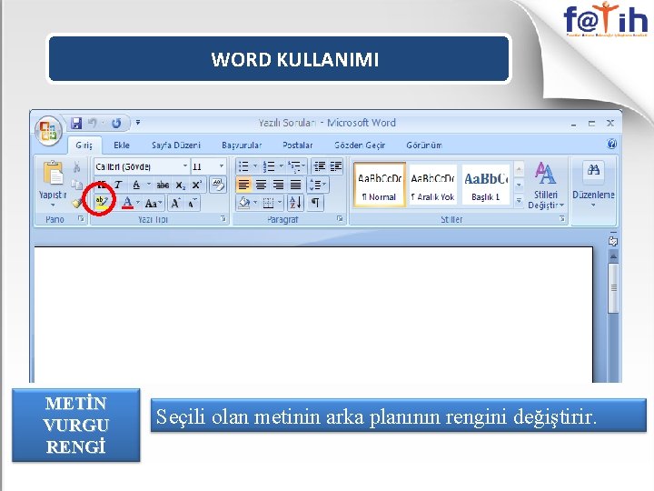Open the Stilleri Değiştir menu
This screenshot has height=491, width=654.
pos(546,185)
